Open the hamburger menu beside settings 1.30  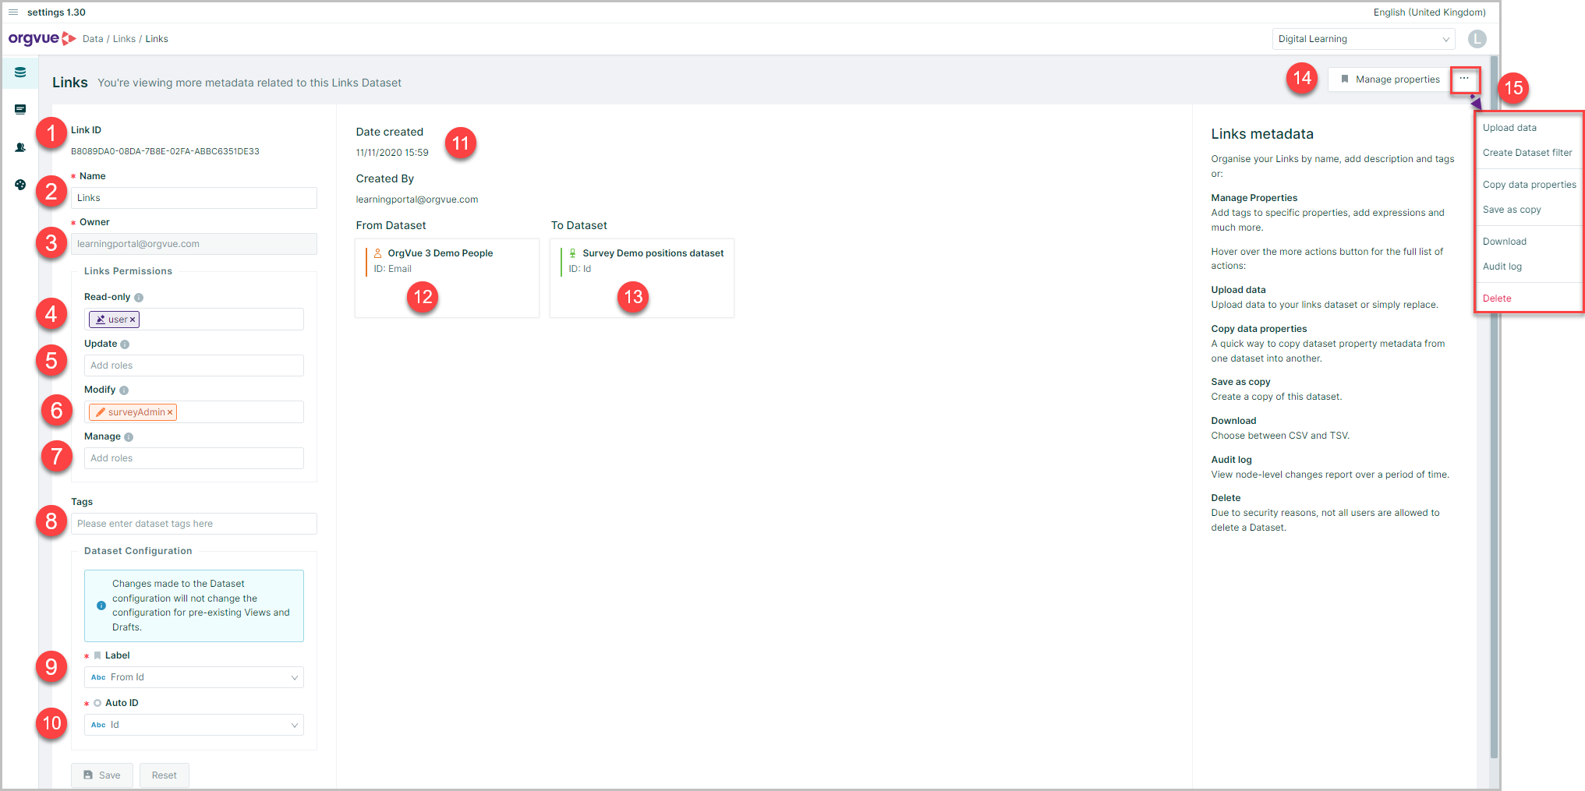click(13, 12)
